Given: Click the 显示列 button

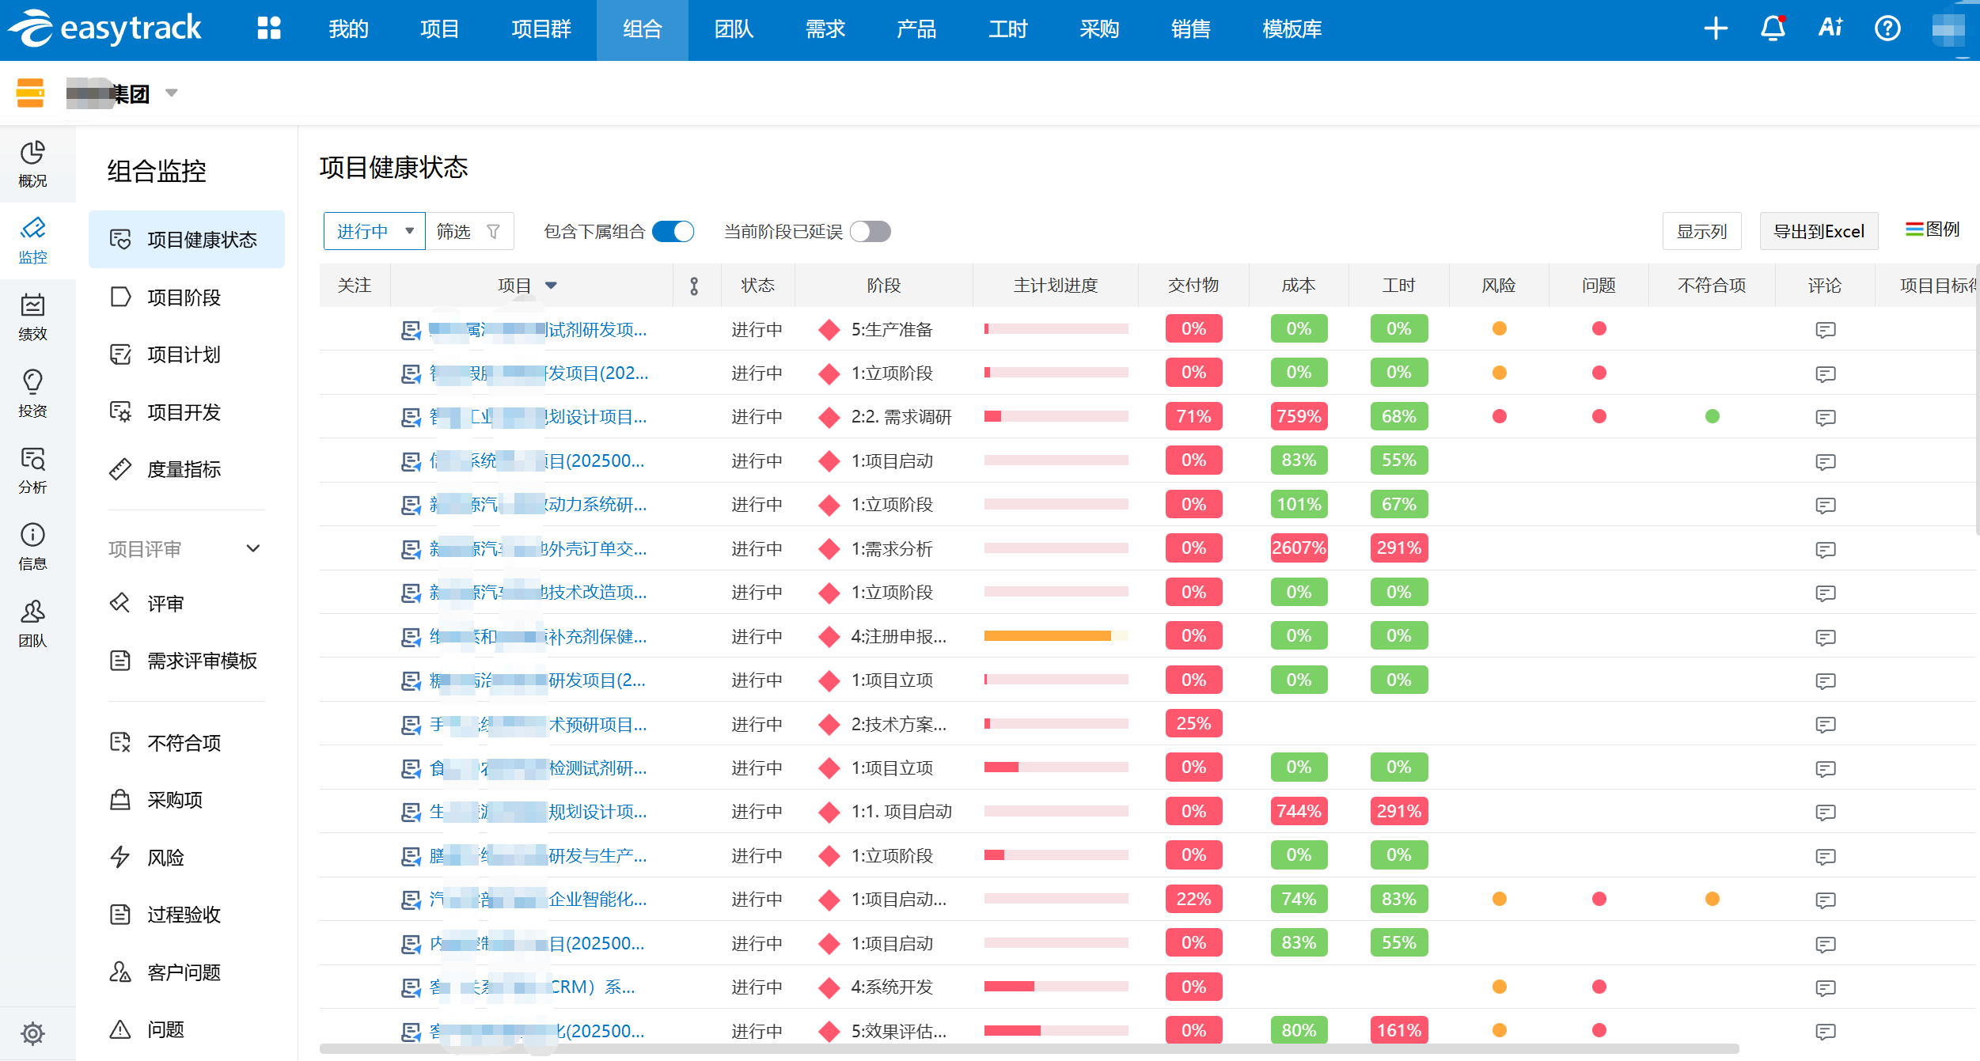Looking at the screenshot, I should pos(1701,232).
